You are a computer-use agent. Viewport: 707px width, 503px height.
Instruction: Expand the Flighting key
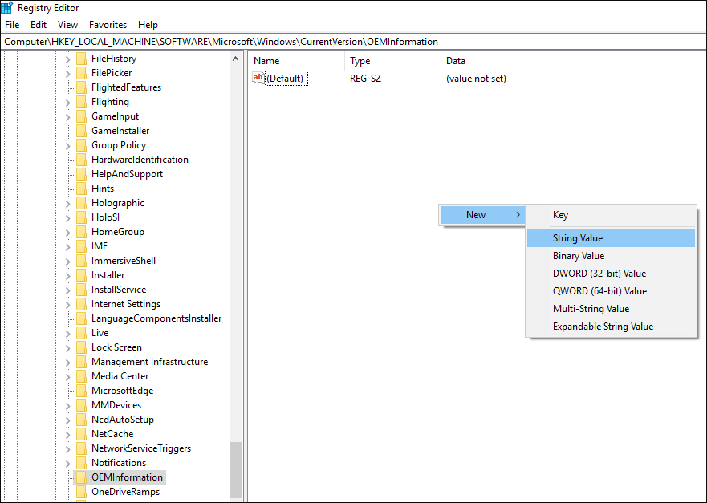coord(67,103)
